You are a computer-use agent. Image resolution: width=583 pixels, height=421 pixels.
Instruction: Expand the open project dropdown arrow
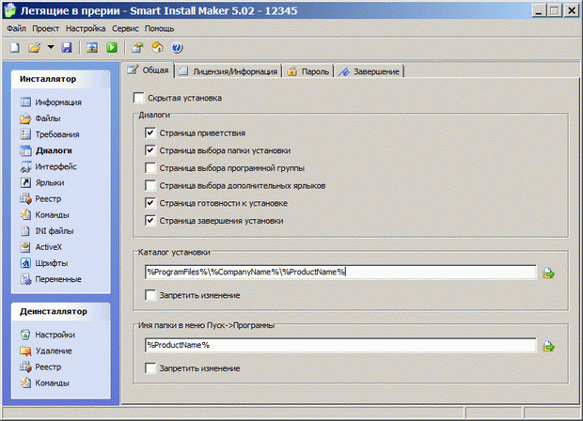tap(50, 47)
